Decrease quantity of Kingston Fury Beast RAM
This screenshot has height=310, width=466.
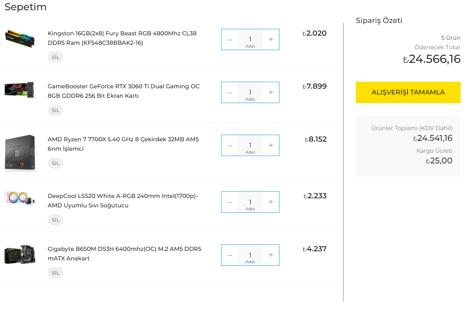[230, 39]
